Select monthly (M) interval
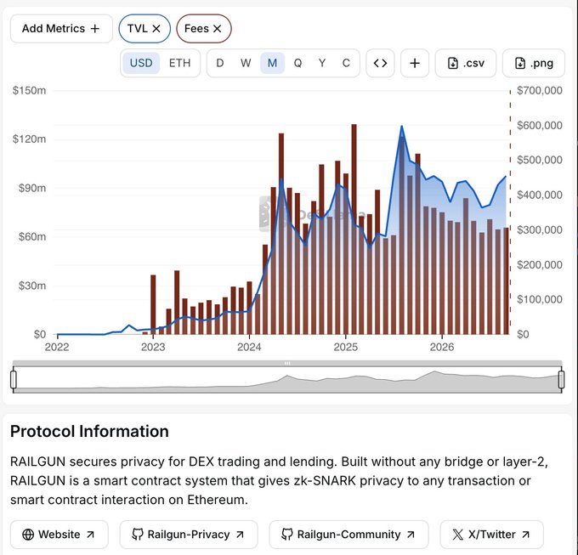The image size is (578, 555). 272,63
